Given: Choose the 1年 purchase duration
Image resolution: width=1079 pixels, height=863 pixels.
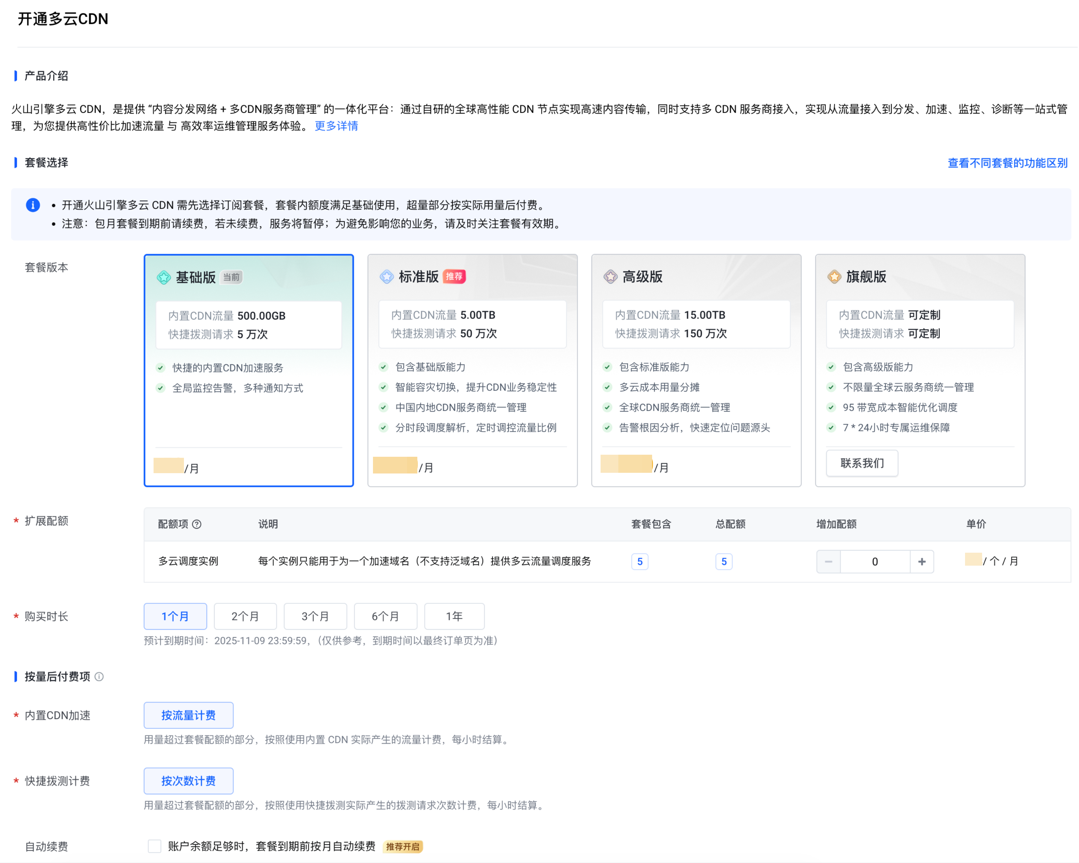Looking at the screenshot, I should click(455, 617).
